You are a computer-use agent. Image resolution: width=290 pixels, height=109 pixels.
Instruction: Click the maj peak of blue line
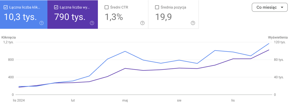(125, 51)
